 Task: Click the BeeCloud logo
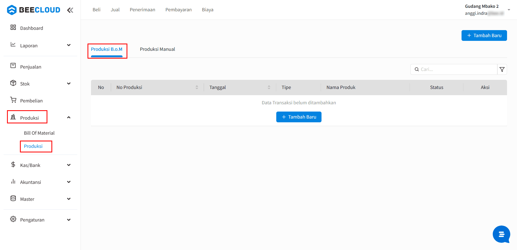coord(34,10)
